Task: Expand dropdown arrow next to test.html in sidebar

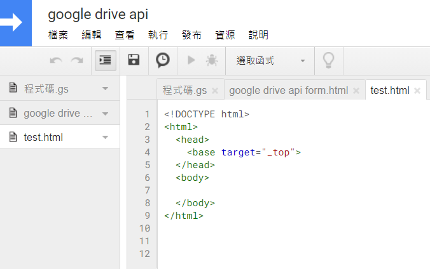Action: [106, 138]
